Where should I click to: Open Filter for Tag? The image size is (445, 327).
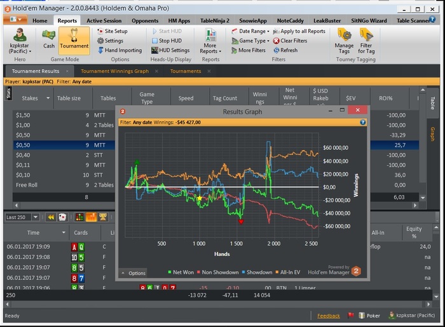coord(366,41)
